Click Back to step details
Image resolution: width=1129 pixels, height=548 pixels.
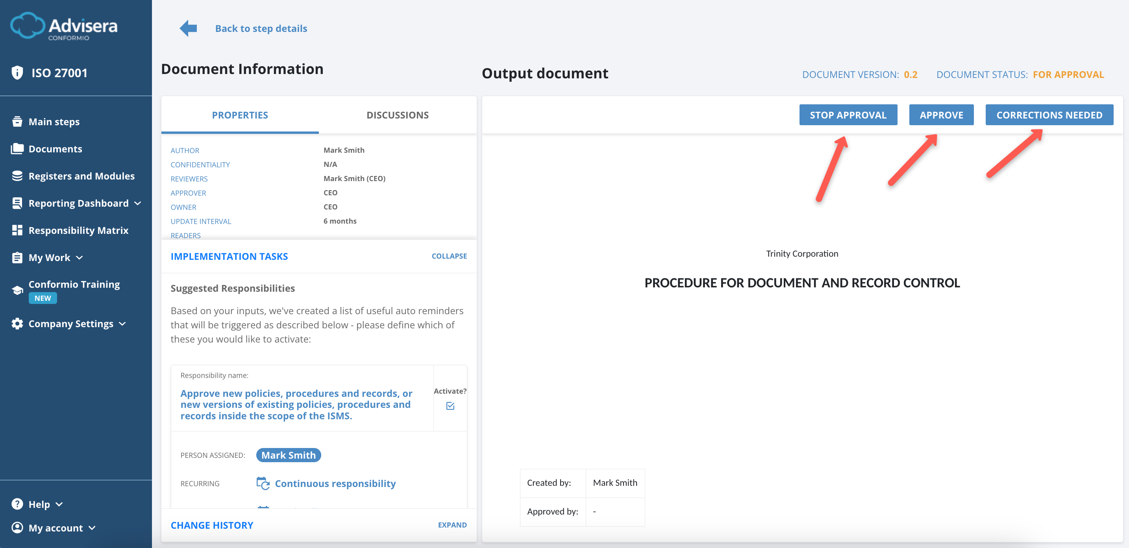pos(261,28)
